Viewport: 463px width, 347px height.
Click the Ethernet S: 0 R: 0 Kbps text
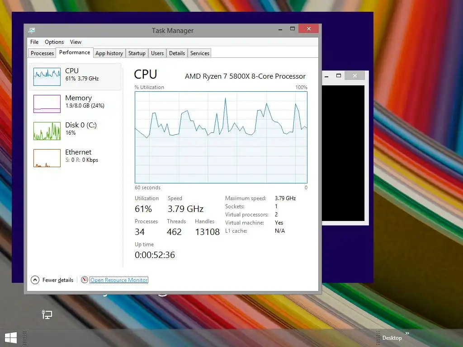[82, 160]
